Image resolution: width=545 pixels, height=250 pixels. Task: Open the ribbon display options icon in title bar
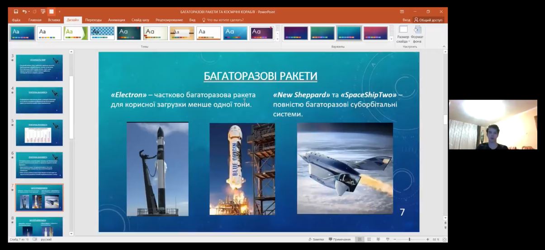tap(402, 12)
